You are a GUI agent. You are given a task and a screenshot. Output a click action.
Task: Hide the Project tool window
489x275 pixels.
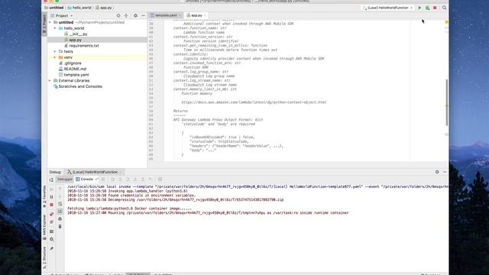143,15
